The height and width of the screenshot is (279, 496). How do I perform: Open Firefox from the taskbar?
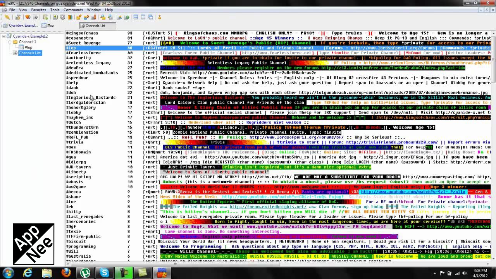tap(66, 273)
